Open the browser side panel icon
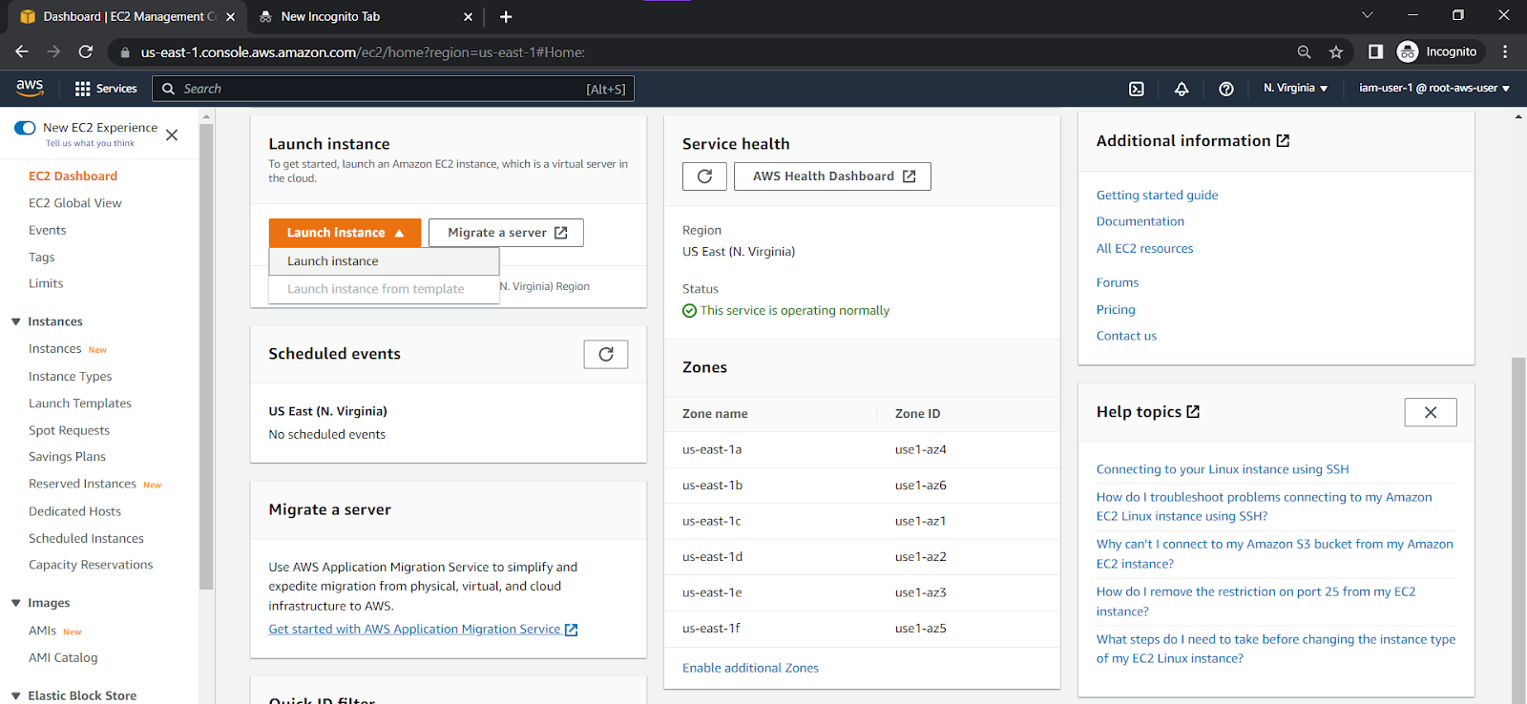 pyautogui.click(x=1375, y=52)
